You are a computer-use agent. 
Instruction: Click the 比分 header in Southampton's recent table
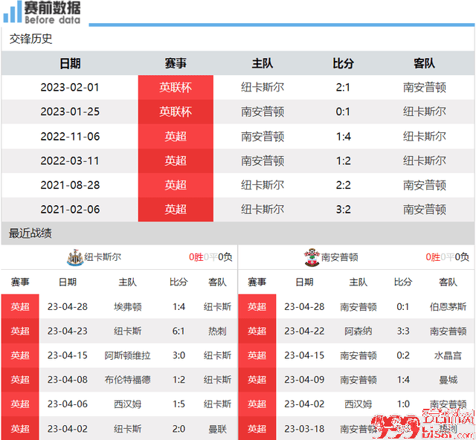point(403,282)
